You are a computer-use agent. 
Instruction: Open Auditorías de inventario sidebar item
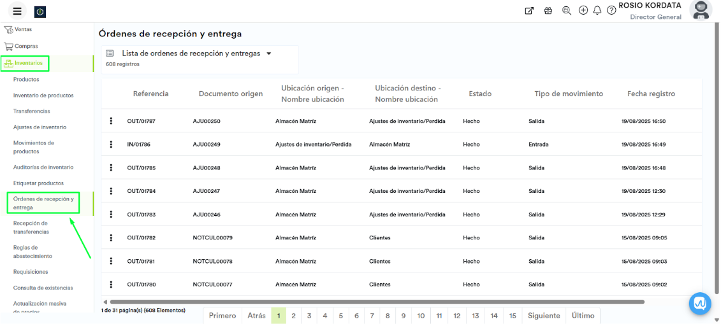click(x=43, y=167)
